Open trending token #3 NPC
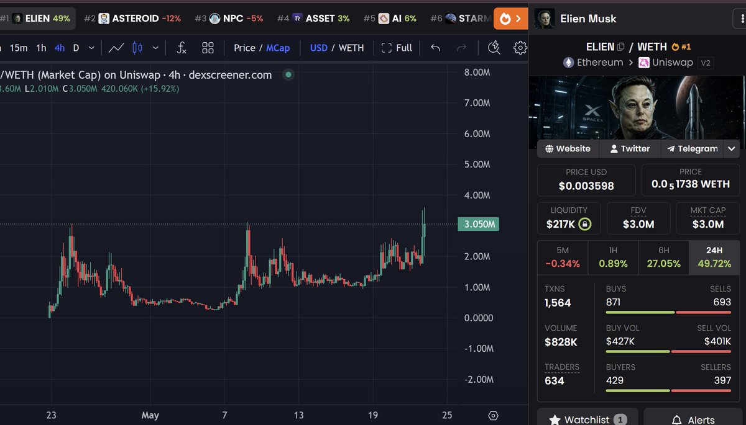746x425 pixels. [x=229, y=19]
